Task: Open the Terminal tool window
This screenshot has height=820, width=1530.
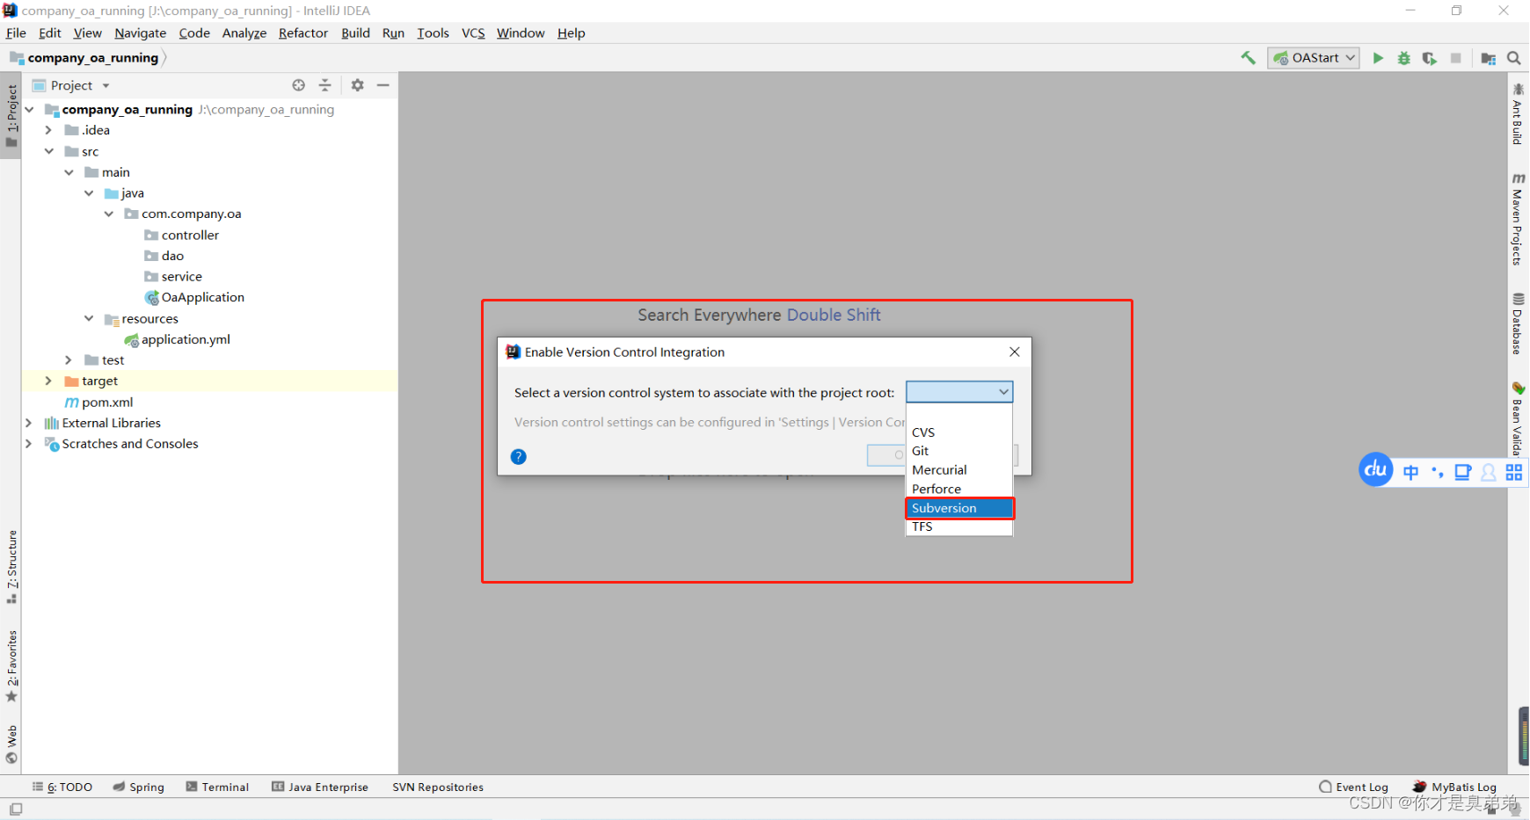Action: pyautogui.click(x=217, y=787)
